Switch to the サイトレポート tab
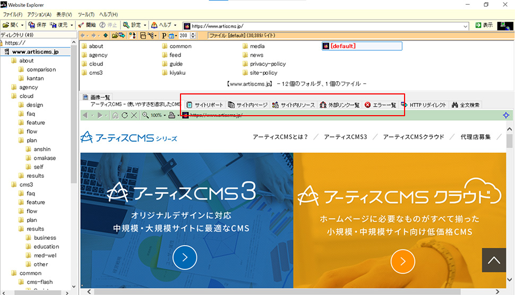 [205, 105]
